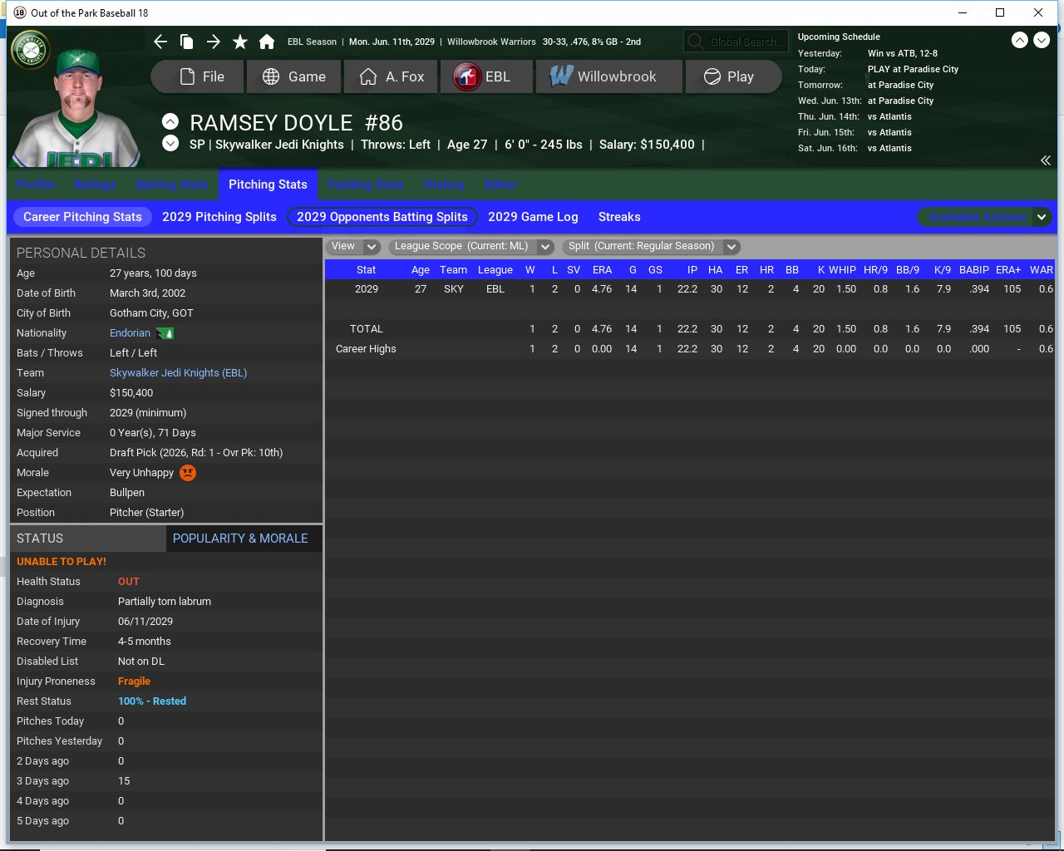Go to previous player with up arrow
The height and width of the screenshot is (851, 1064).
170,121
